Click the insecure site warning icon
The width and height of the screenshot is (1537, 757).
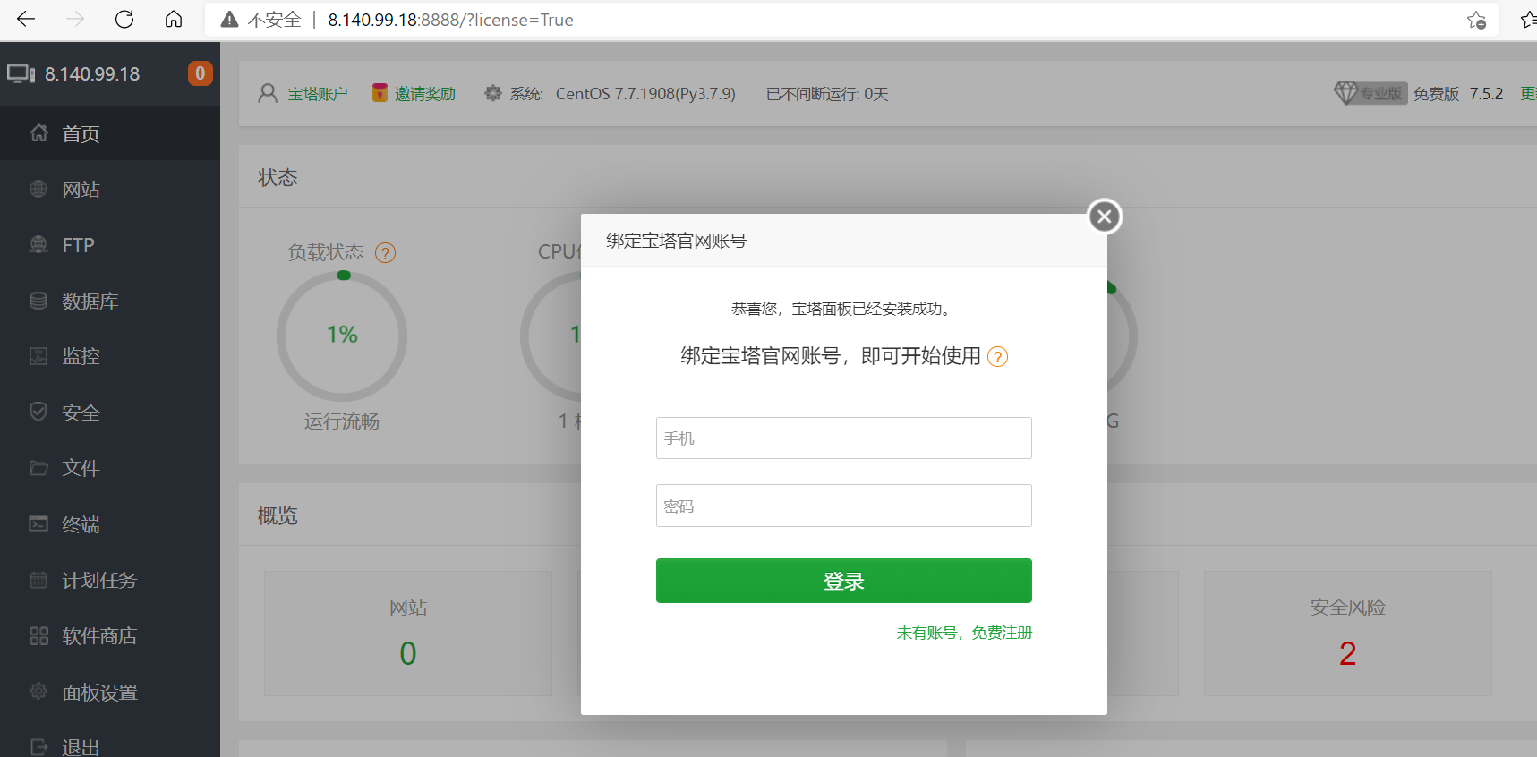pos(229,20)
